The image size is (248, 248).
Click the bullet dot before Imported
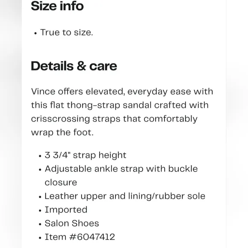coord(40,211)
